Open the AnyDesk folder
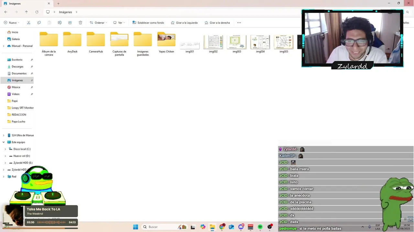Image resolution: width=414 pixels, height=232 pixels. 72,42
